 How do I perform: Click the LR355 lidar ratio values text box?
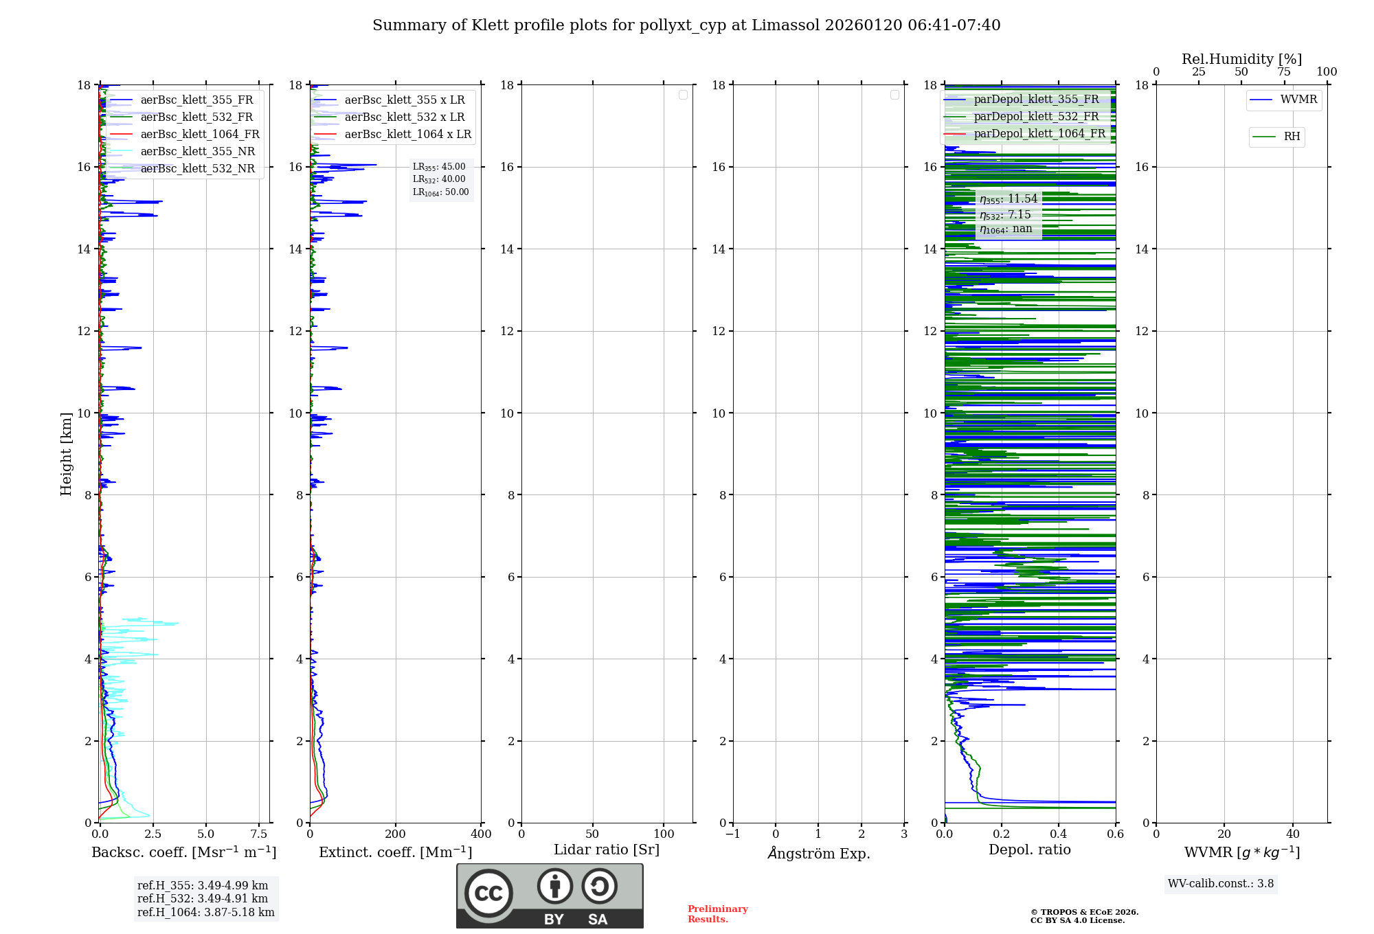coord(440,179)
